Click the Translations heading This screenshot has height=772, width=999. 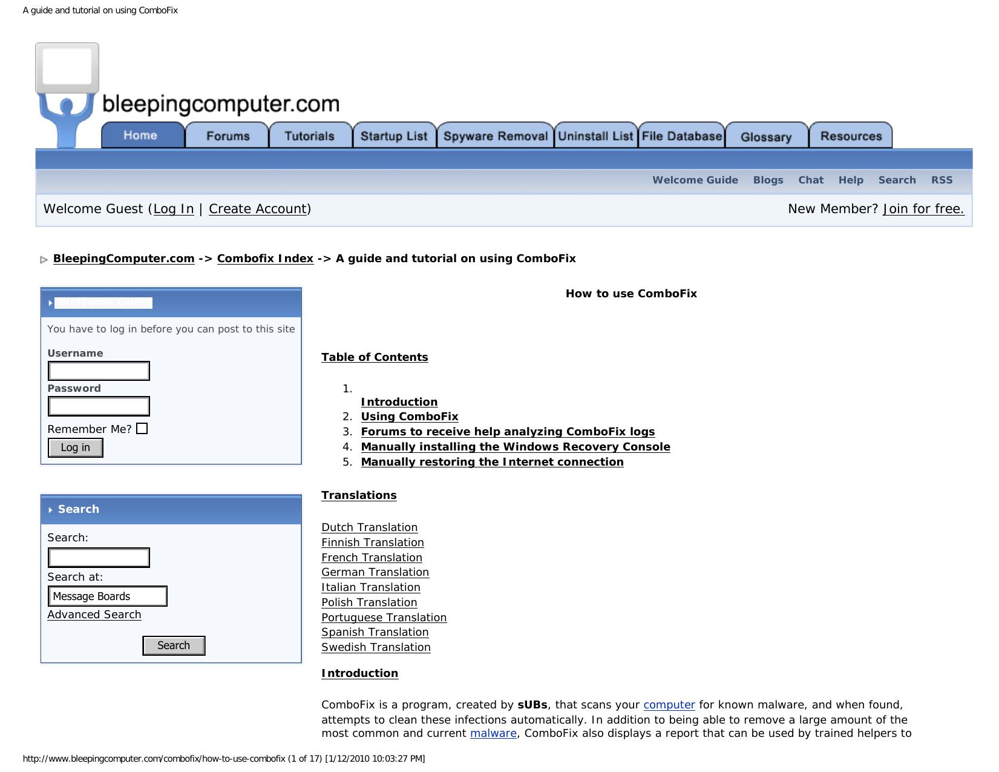coord(359,495)
